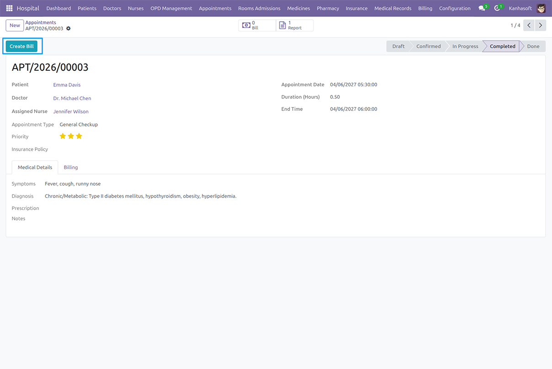The height and width of the screenshot is (369, 552).
Task: Set stage to In Progress
Action: [x=465, y=46]
